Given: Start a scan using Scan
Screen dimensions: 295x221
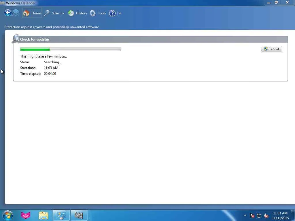Looking at the screenshot, I should pos(52,13).
